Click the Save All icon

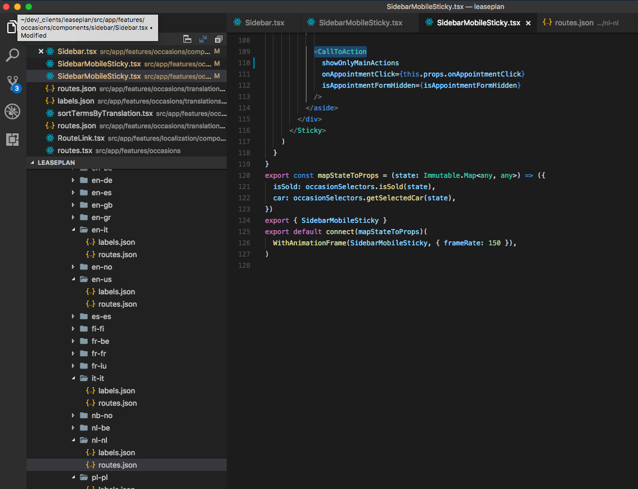(203, 39)
